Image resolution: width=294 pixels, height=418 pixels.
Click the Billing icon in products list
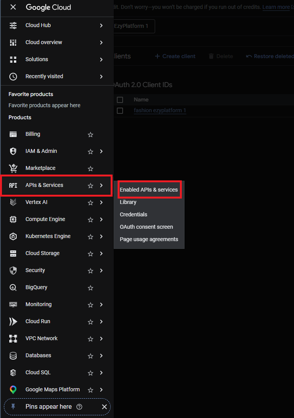click(13, 134)
